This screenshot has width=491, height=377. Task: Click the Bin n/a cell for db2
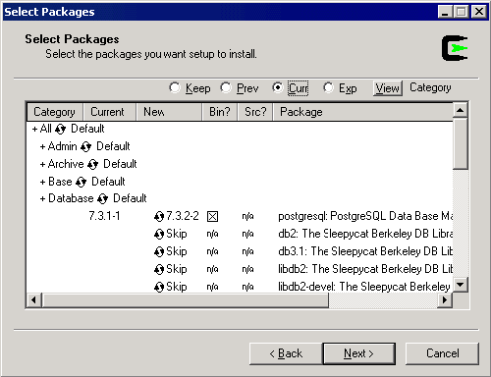[x=212, y=234]
